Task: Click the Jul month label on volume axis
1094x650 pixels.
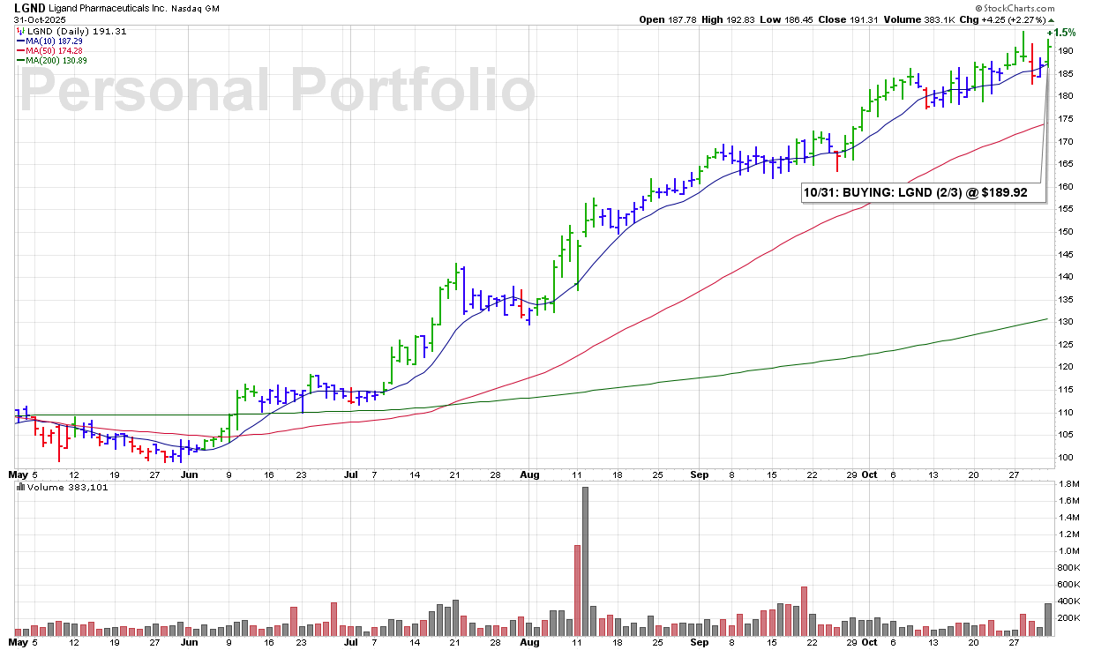Action: point(351,643)
